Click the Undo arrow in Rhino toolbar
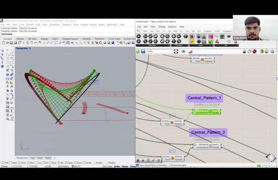Viewport: 278px width, 180px height. coord(36,43)
